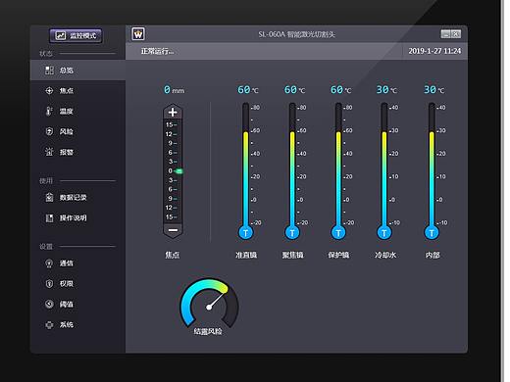The image size is (510, 382).
Task: Open the 阈值 threshold settings icon
Action: coord(49,304)
